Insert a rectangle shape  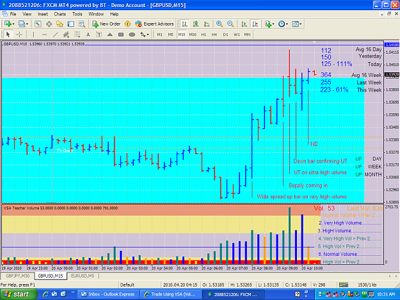tap(121, 35)
